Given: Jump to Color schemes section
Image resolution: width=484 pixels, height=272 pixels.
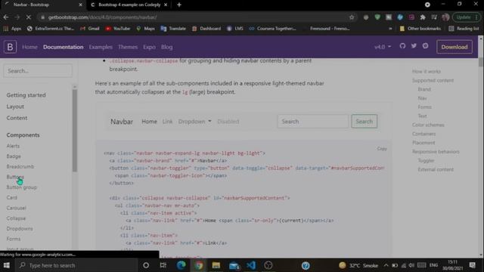Looking at the screenshot, I should click(428, 125).
